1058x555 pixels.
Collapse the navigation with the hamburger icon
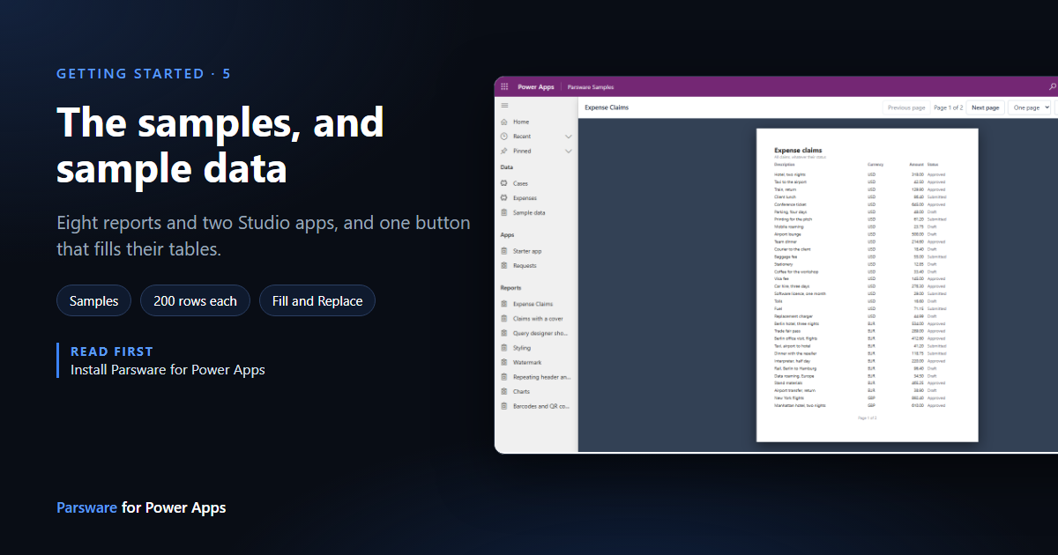504,106
